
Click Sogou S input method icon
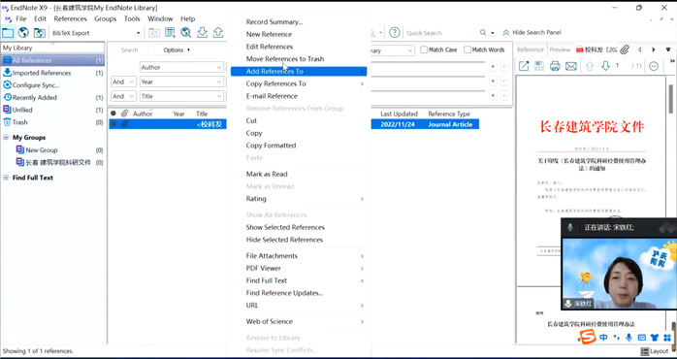click(x=588, y=337)
